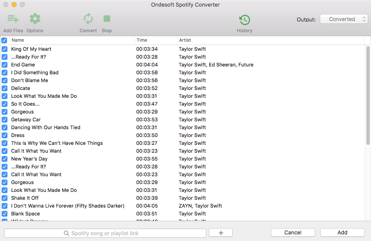Click the Add Files toolbar icon
The width and height of the screenshot is (371, 241).
point(13,19)
